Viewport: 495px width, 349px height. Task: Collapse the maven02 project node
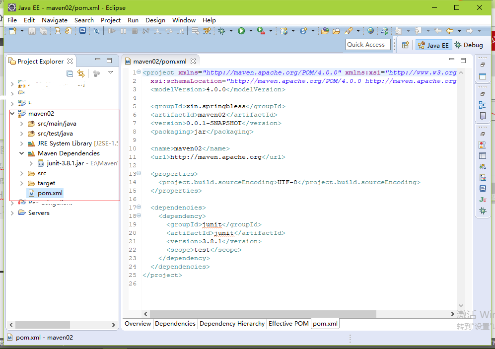[12, 113]
